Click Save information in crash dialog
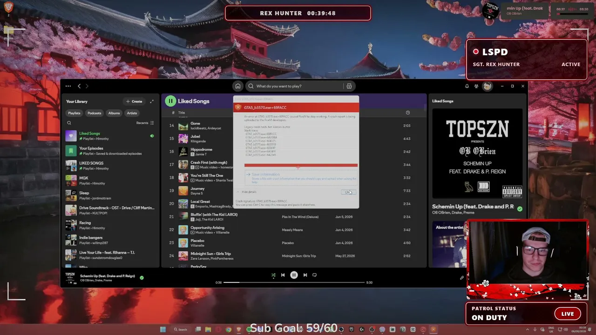Image resolution: width=596 pixels, height=335 pixels. (300, 177)
